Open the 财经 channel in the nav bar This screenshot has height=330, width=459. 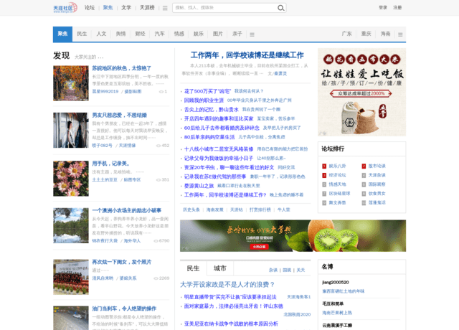click(140, 34)
